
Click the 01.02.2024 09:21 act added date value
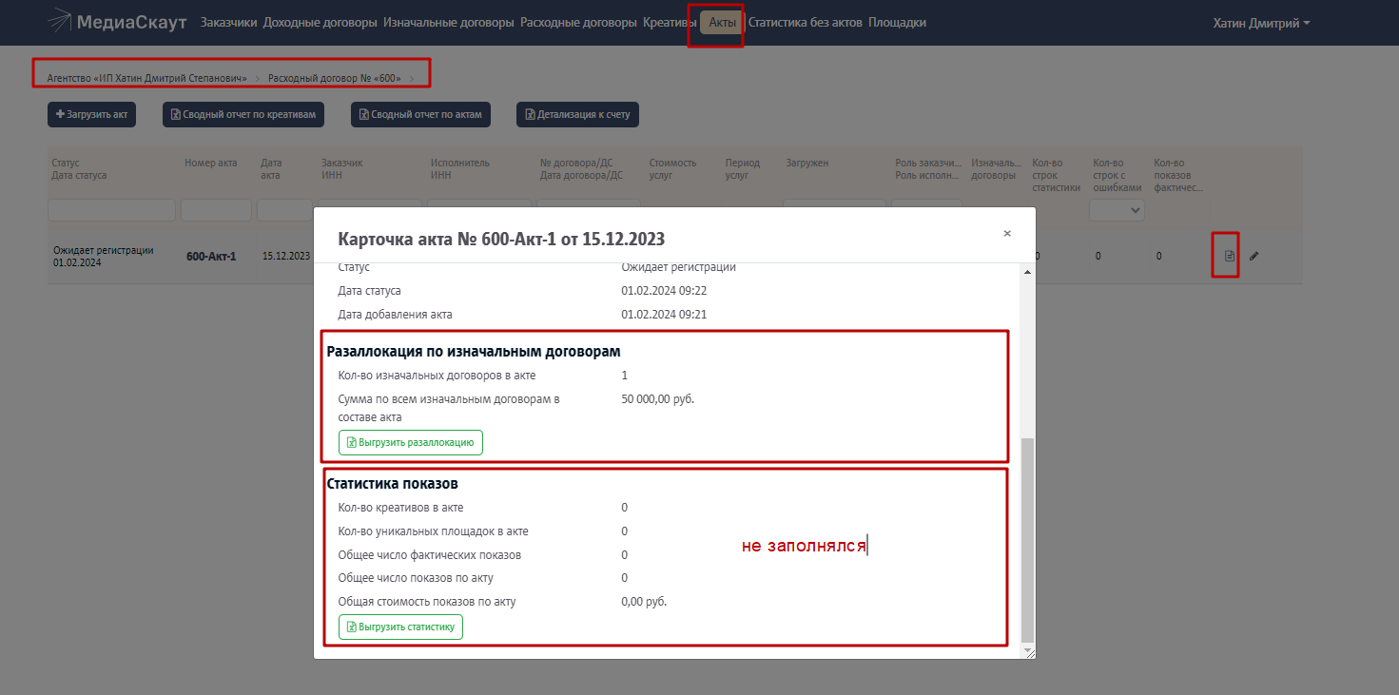coord(664,314)
